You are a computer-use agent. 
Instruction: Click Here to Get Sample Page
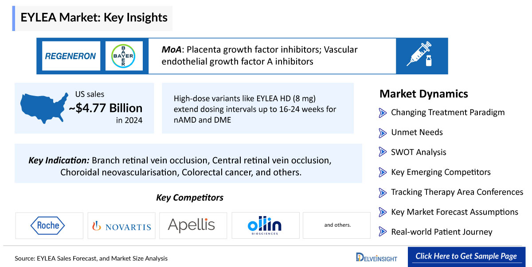click(466, 256)
